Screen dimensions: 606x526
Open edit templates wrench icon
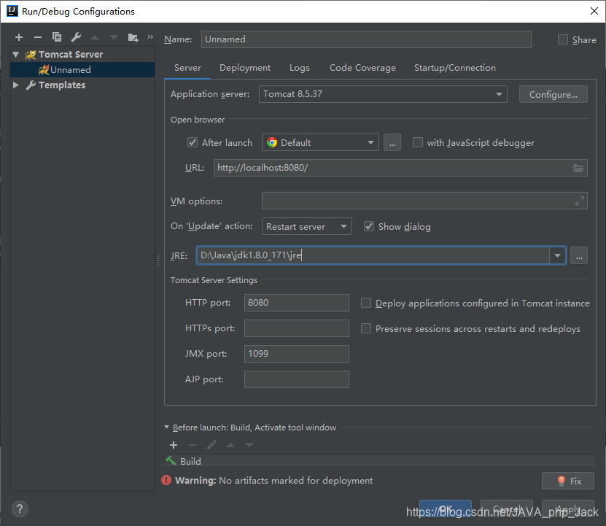(76, 37)
